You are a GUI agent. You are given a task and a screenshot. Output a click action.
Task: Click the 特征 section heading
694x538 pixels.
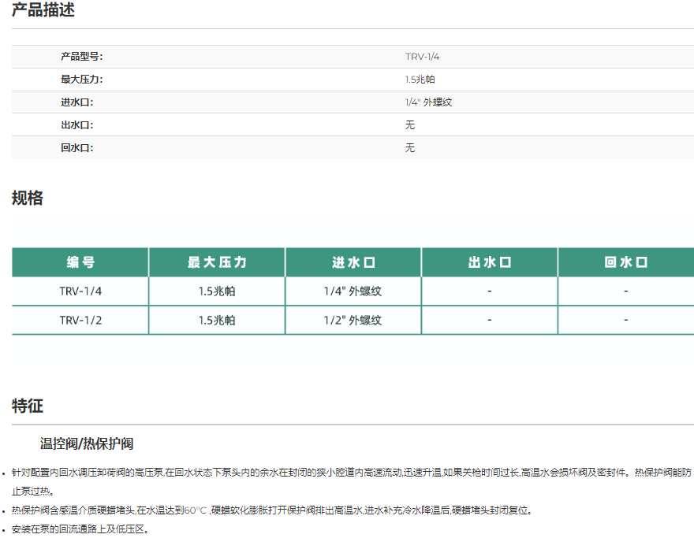pos(28,406)
